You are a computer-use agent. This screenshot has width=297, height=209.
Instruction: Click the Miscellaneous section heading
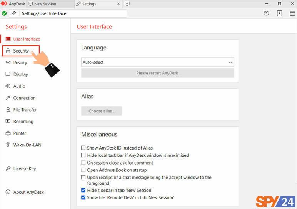coord(99,134)
